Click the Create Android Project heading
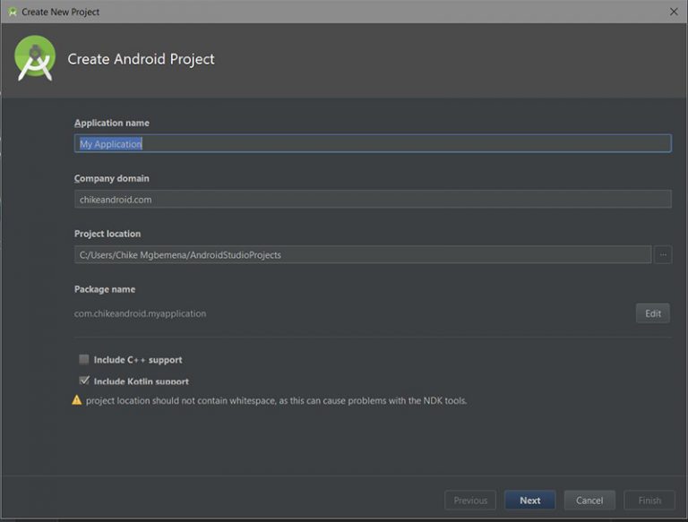 pyautogui.click(x=141, y=59)
